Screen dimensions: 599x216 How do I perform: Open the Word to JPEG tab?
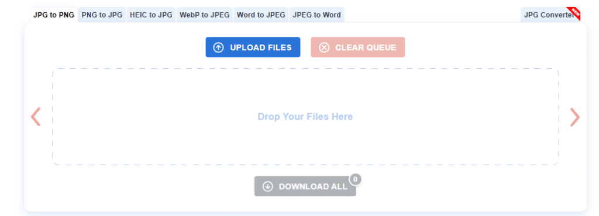pos(261,15)
